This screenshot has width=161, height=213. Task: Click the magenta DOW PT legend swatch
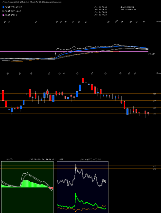tap(3, 15)
